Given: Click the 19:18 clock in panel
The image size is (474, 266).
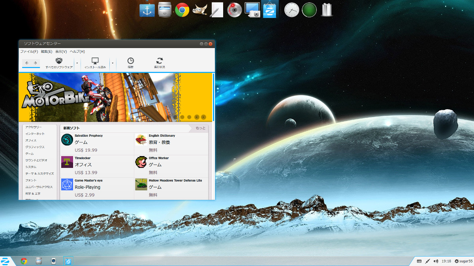Looking at the screenshot, I should [x=446, y=261].
